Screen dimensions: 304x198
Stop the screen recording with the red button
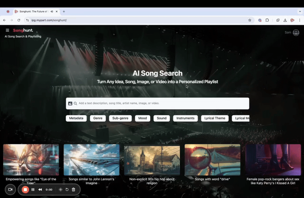(25, 189)
